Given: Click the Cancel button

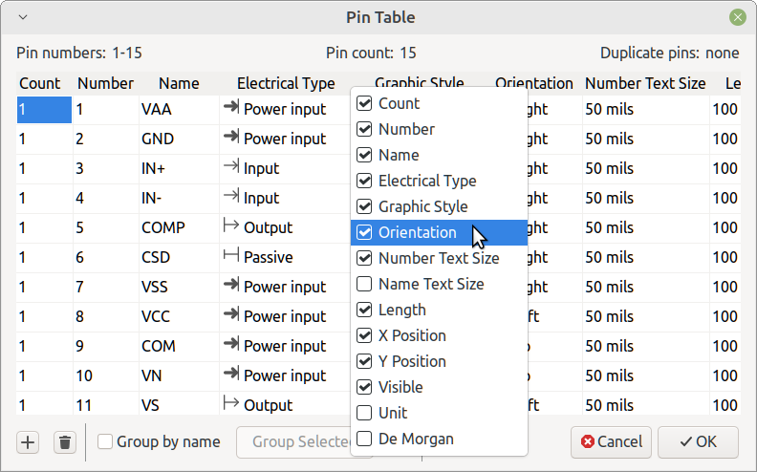Looking at the screenshot, I should tap(611, 442).
